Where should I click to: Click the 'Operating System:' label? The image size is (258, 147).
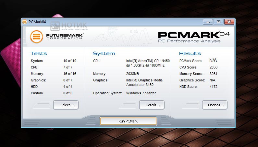click(107, 93)
